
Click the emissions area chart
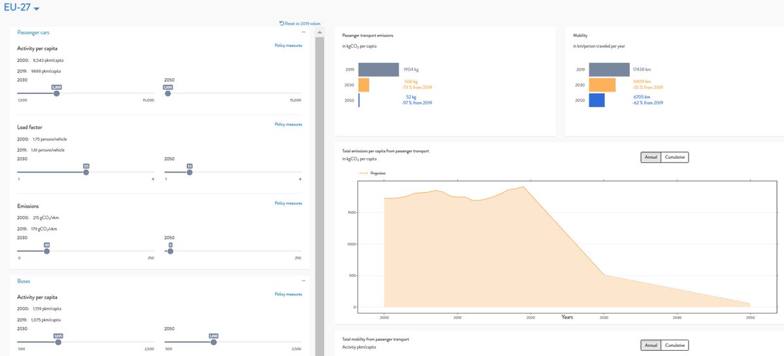tap(567, 247)
